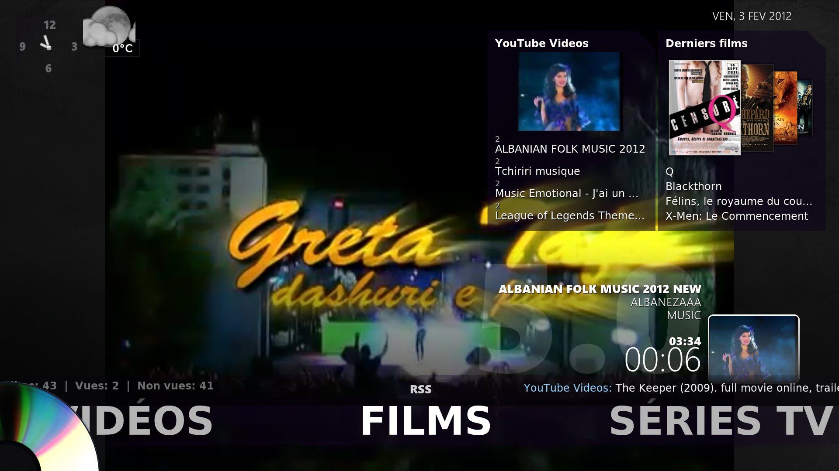
Task: Play League of Legends Theme video
Action: click(x=570, y=215)
